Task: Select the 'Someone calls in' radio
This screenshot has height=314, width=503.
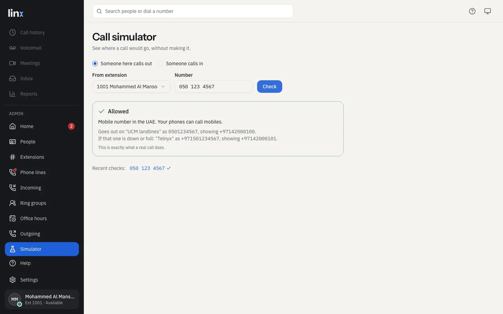Action: (160, 63)
